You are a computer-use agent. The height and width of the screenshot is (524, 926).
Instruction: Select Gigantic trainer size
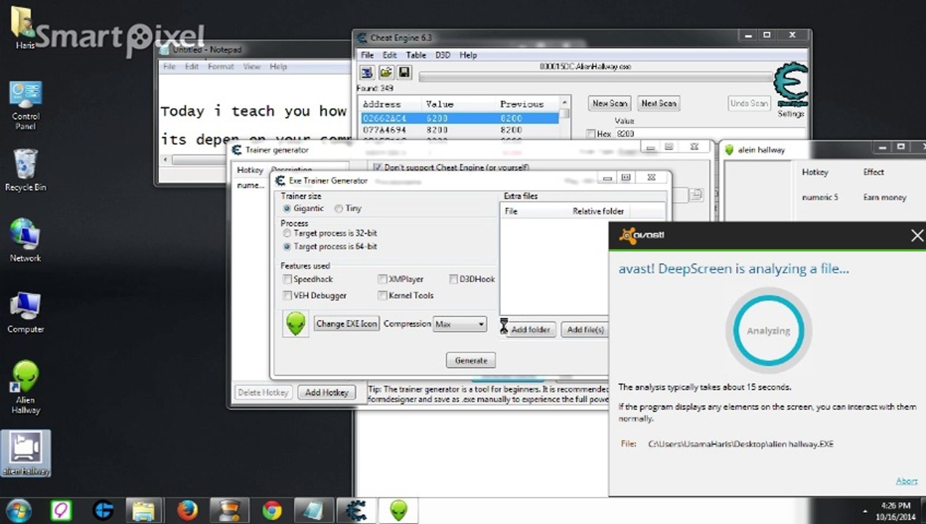pos(304,208)
